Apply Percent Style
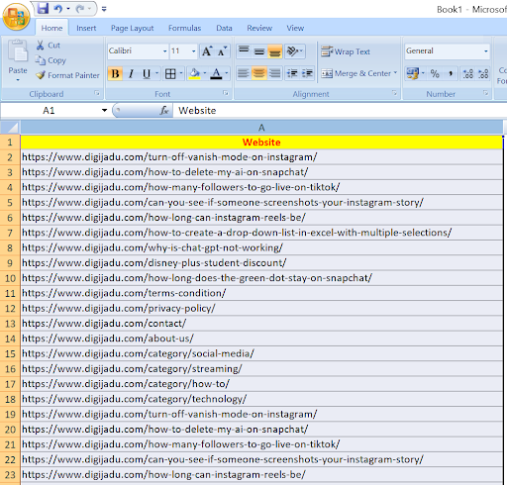Image resolution: width=507 pixels, height=485 pixels. pos(435,73)
